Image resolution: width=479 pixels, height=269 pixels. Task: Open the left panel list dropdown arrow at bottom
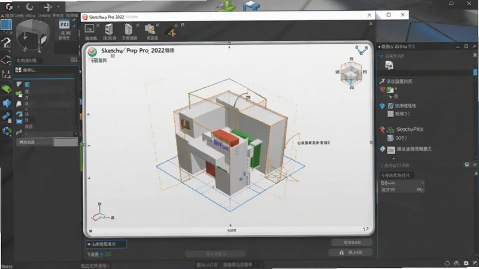(x=75, y=133)
